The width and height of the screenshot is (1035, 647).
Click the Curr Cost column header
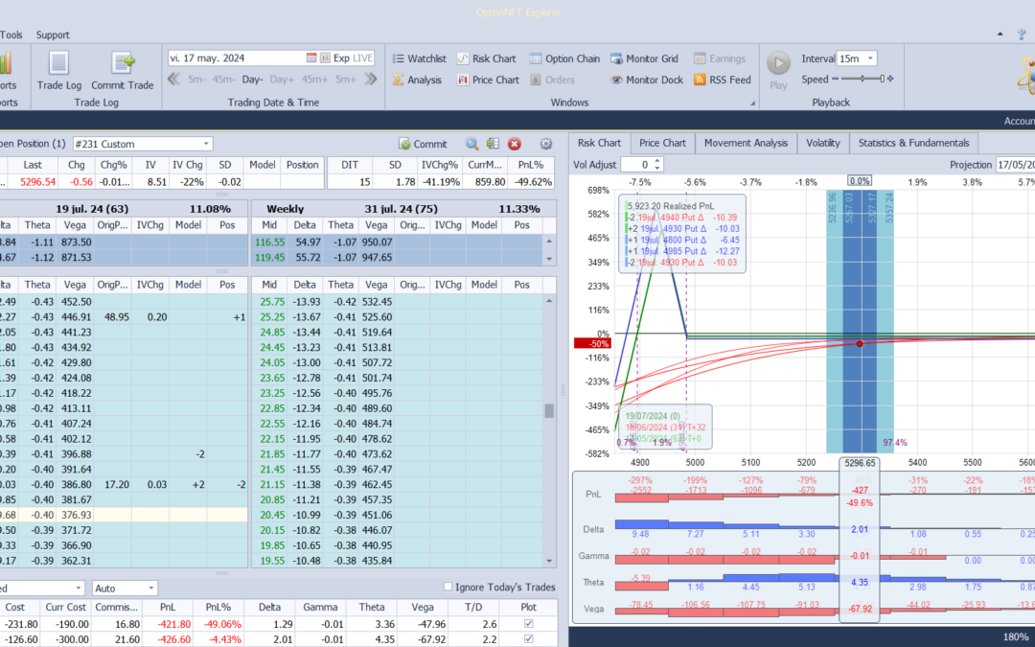(67, 607)
